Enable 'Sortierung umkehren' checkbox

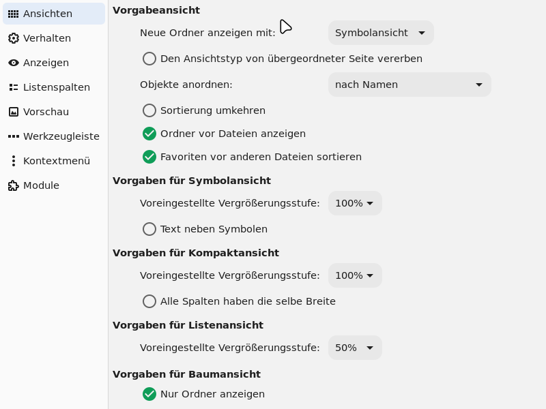click(149, 110)
